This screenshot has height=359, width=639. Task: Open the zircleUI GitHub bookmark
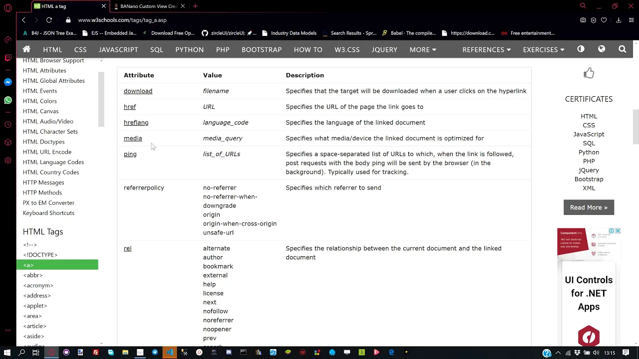pyautogui.click(x=229, y=33)
